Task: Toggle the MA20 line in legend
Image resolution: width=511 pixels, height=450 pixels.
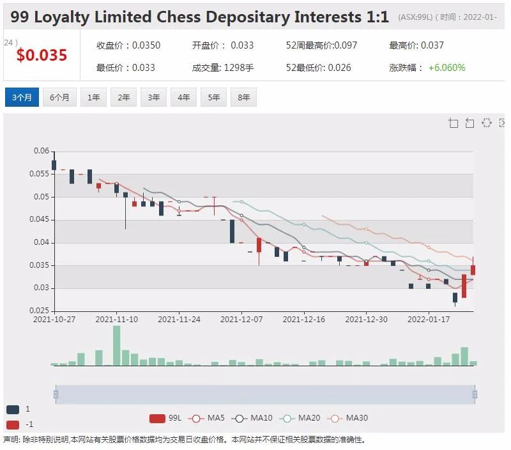Action: coord(300,418)
